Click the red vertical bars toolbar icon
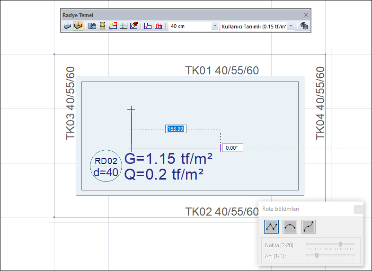This screenshot has width=372, height=271. 159,26
